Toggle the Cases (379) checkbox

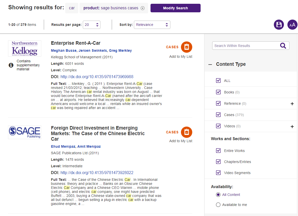click(218, 115)
